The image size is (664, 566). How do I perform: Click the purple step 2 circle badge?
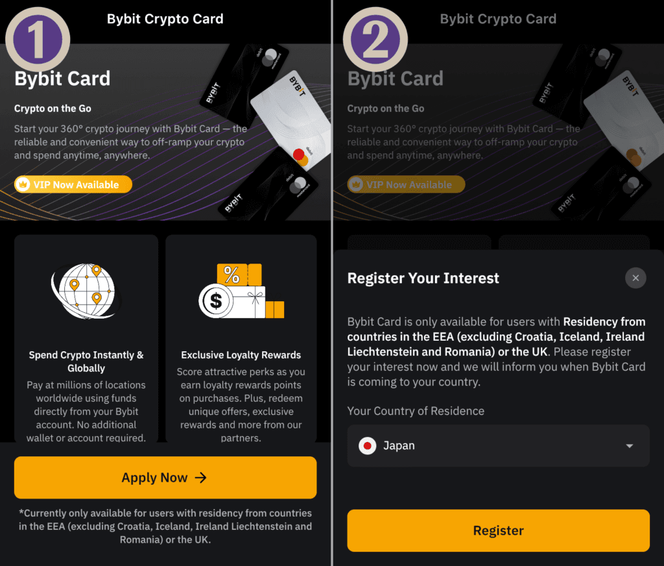pyautogui.click(x=375, y=40)
